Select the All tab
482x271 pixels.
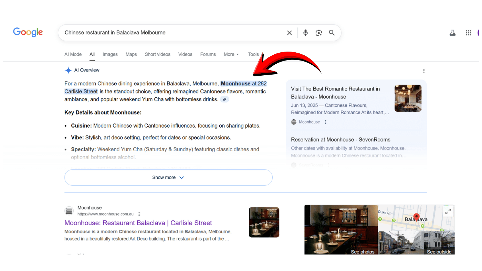coord(92,54)
